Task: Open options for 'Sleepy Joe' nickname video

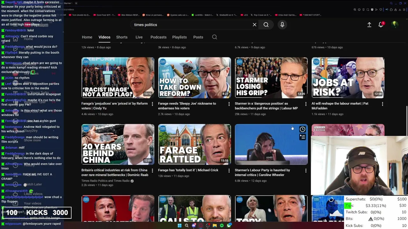Action: pyautogui.click(x=229, y=104)
